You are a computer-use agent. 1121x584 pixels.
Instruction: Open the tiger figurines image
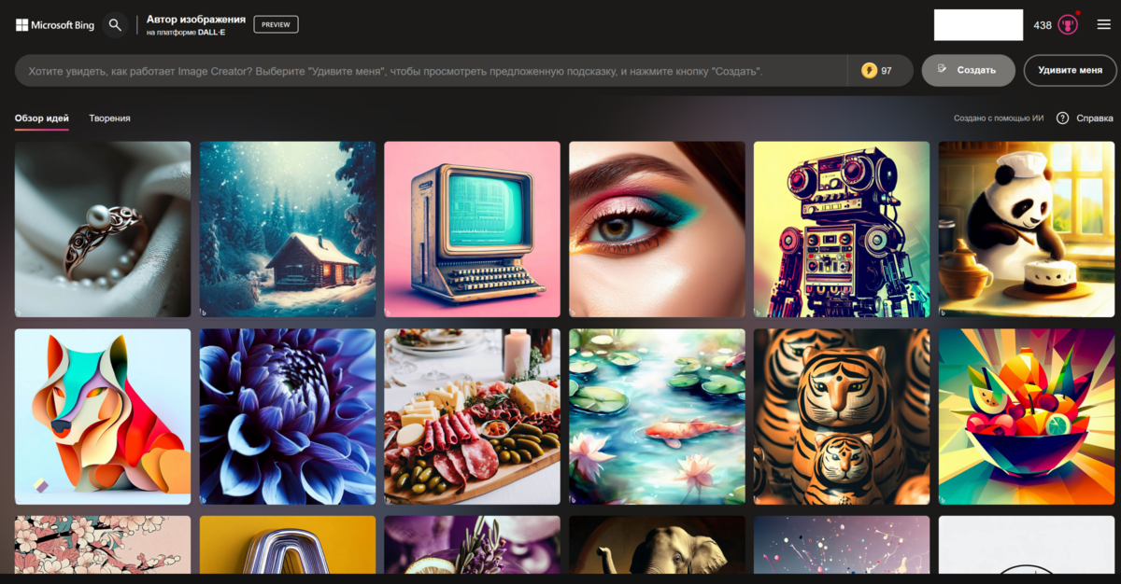(842, 416)
